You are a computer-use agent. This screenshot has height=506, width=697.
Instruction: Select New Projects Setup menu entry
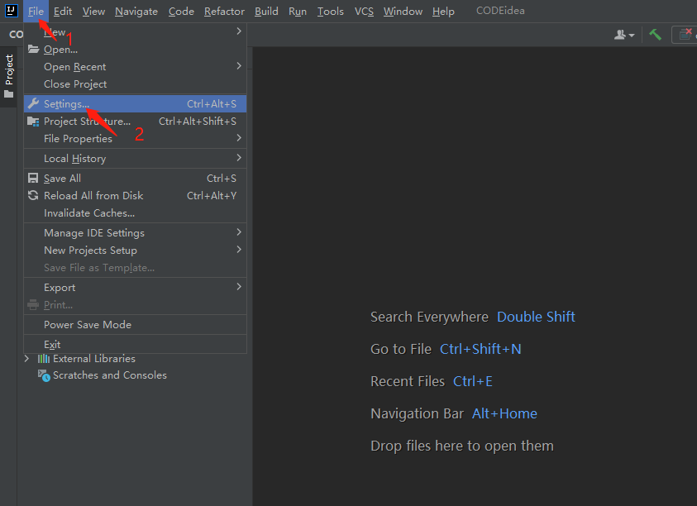tap(135, 250)
